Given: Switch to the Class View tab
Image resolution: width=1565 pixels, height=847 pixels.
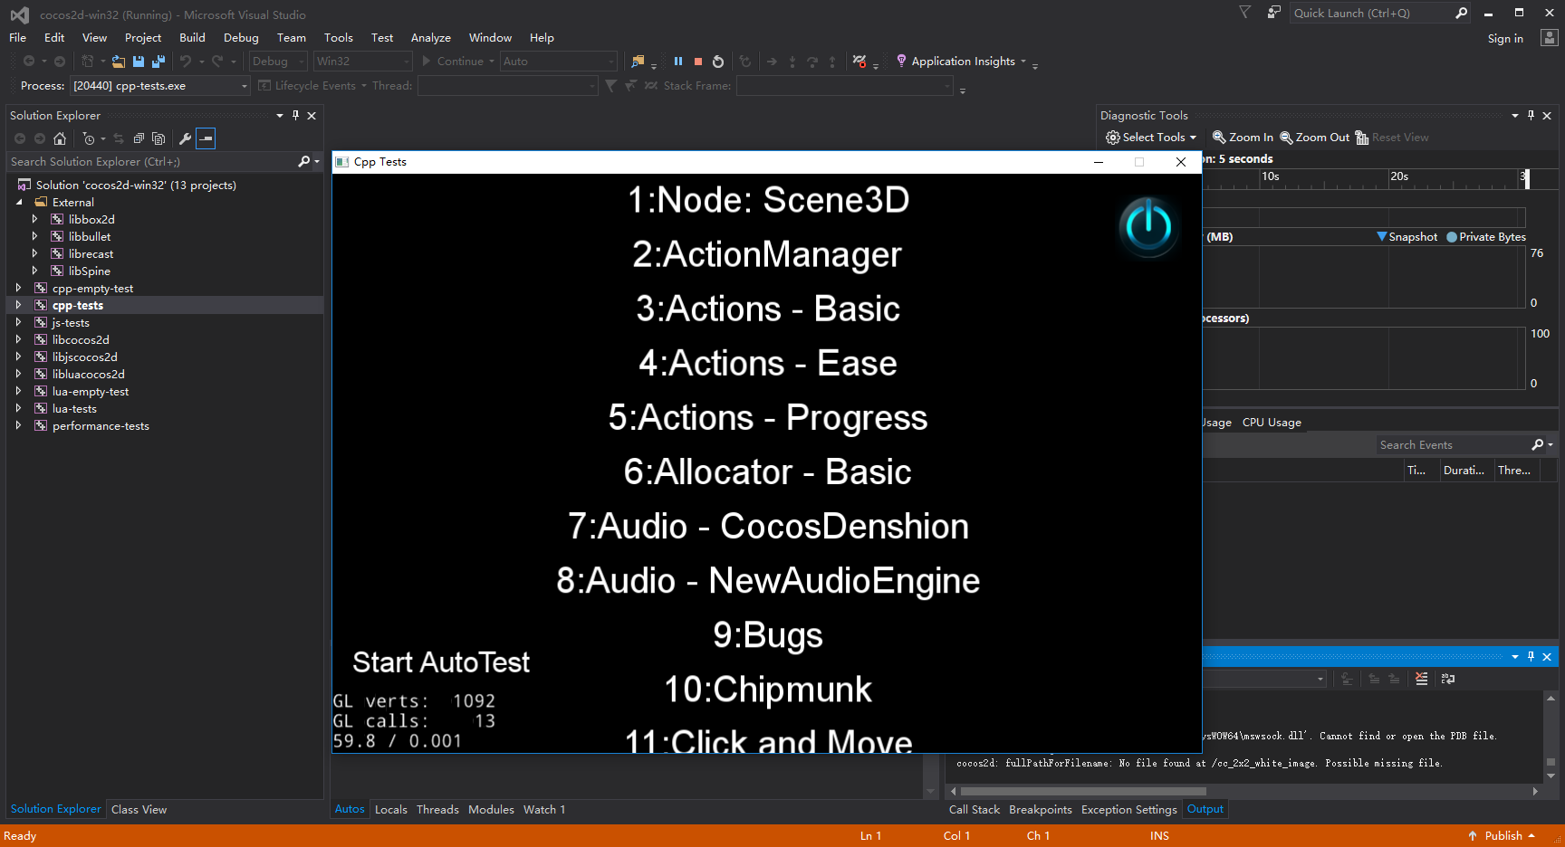Looking at the screenshot, I should tap(139, 809).
